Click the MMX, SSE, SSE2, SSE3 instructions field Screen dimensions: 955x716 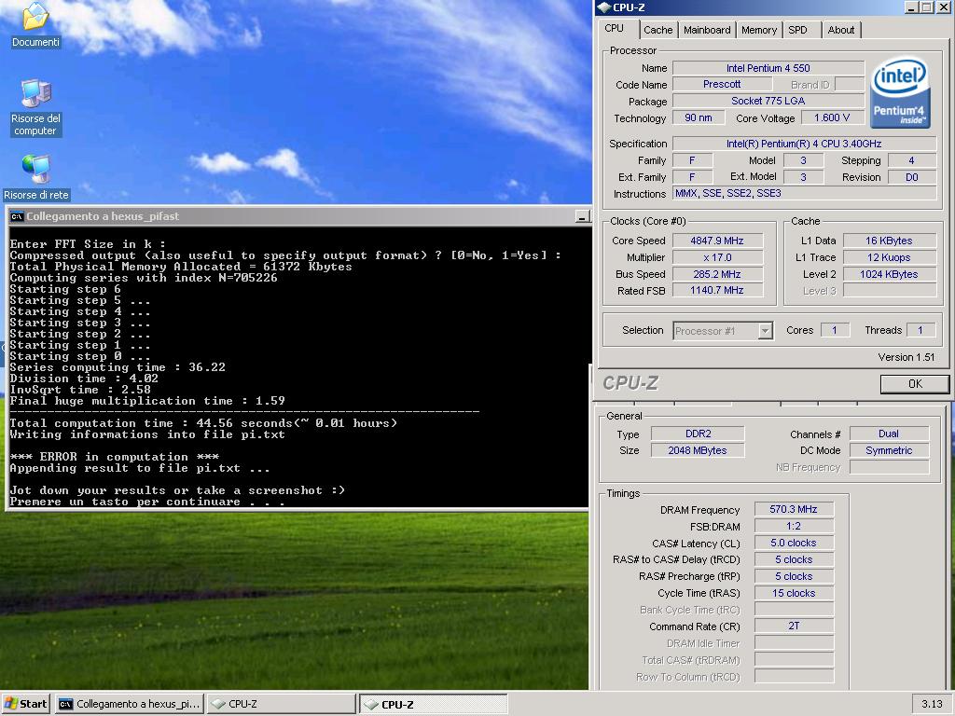[804, 194]
